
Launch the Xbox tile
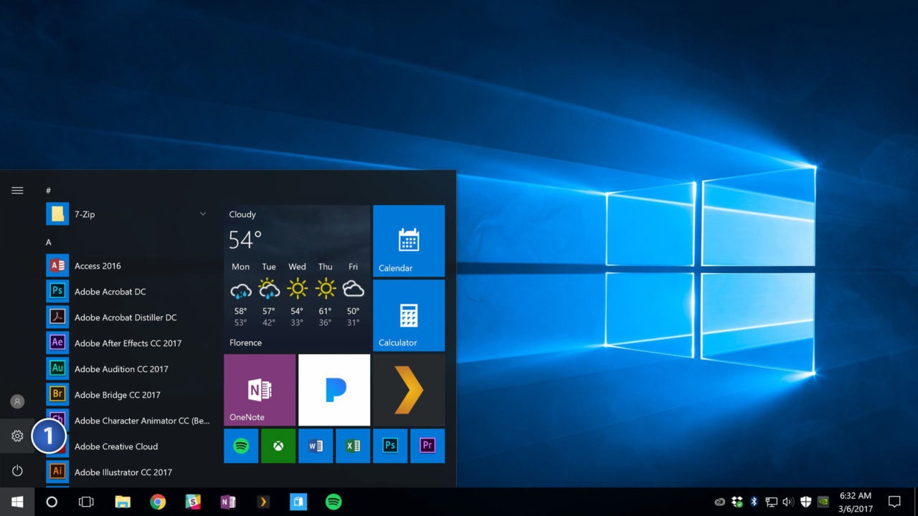pos(278,446)
